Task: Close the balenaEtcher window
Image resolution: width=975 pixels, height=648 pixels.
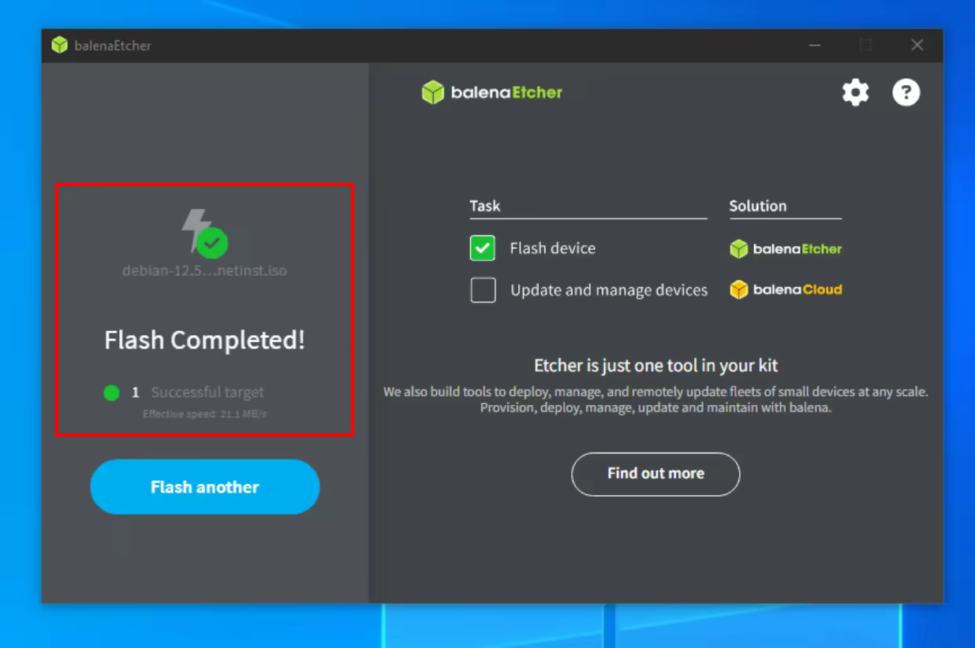Action: click(917, 46)
